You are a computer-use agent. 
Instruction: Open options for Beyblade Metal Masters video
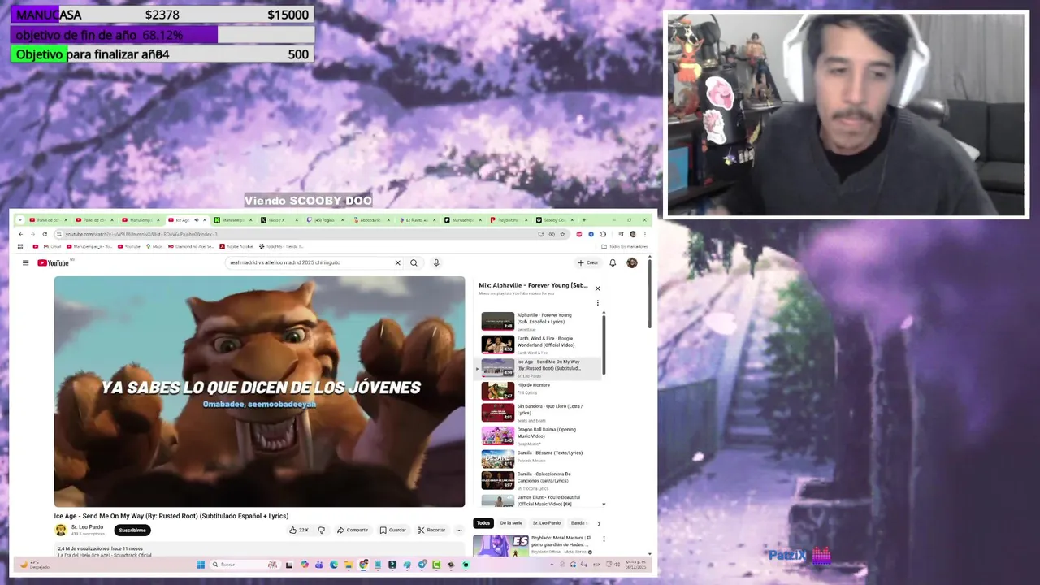click(604, 539)
